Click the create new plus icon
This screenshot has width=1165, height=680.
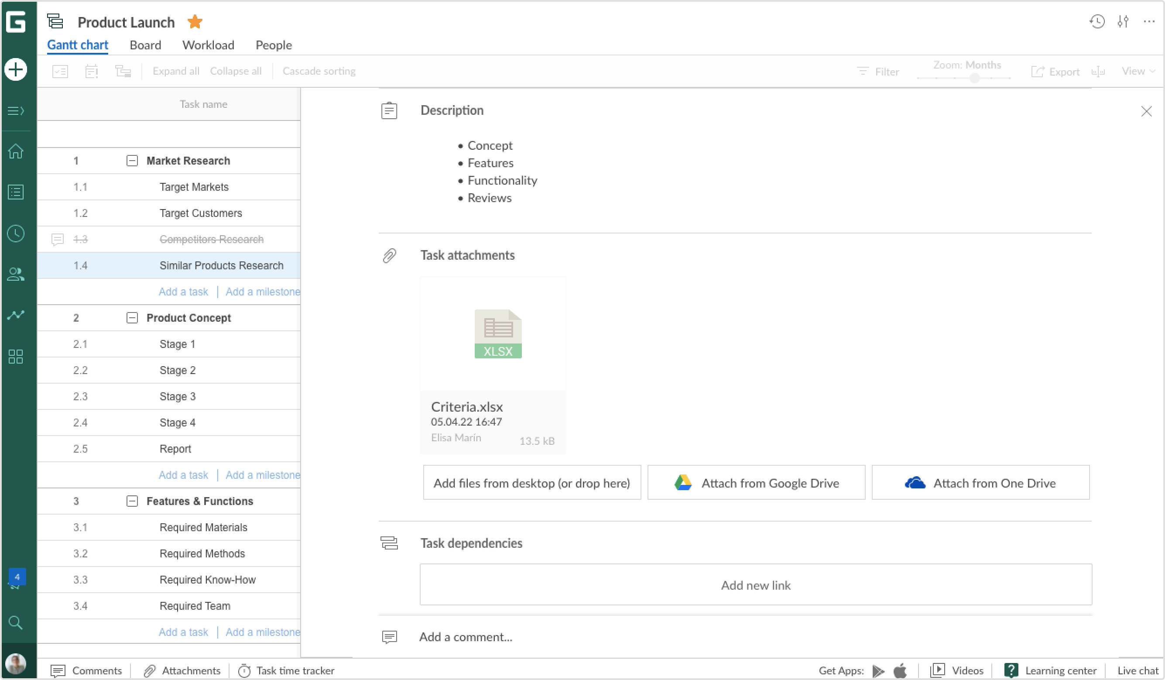tap(16, 69)
